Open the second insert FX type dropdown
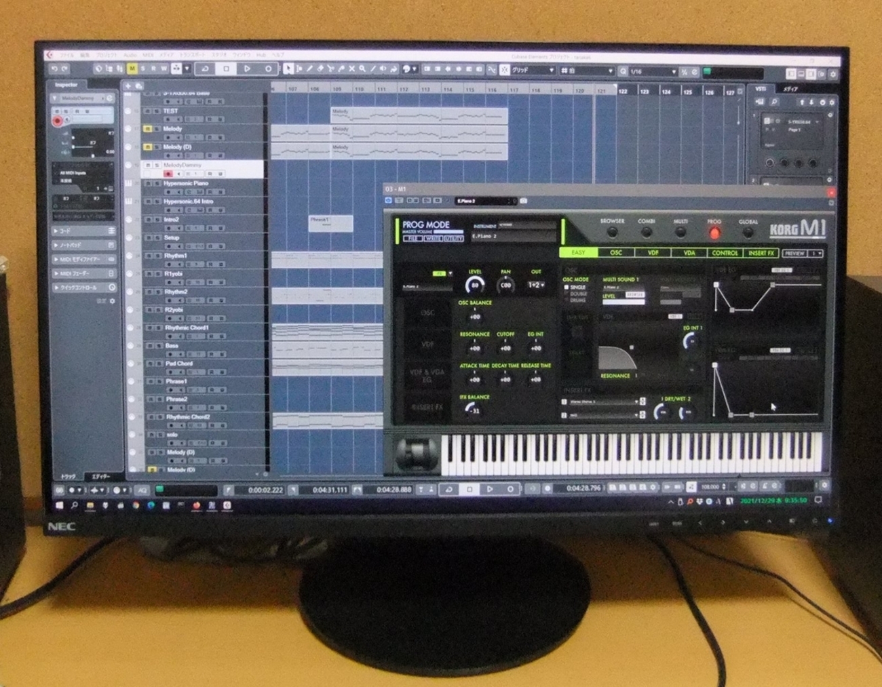The height and width of the screenshot is (687, 882). [x=604, y=414]
